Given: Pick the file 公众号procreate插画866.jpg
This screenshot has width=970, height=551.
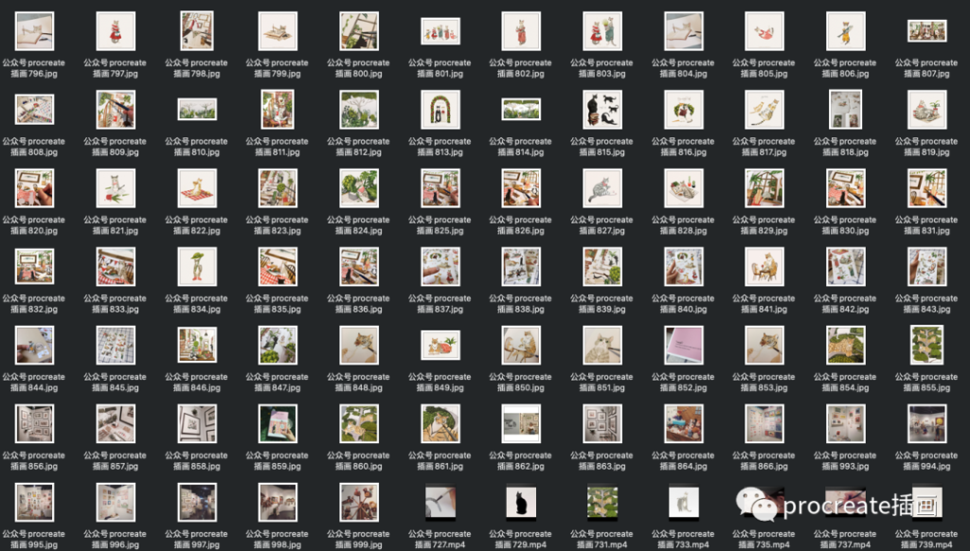Looking at the screenshot, I should click(764, 423).
